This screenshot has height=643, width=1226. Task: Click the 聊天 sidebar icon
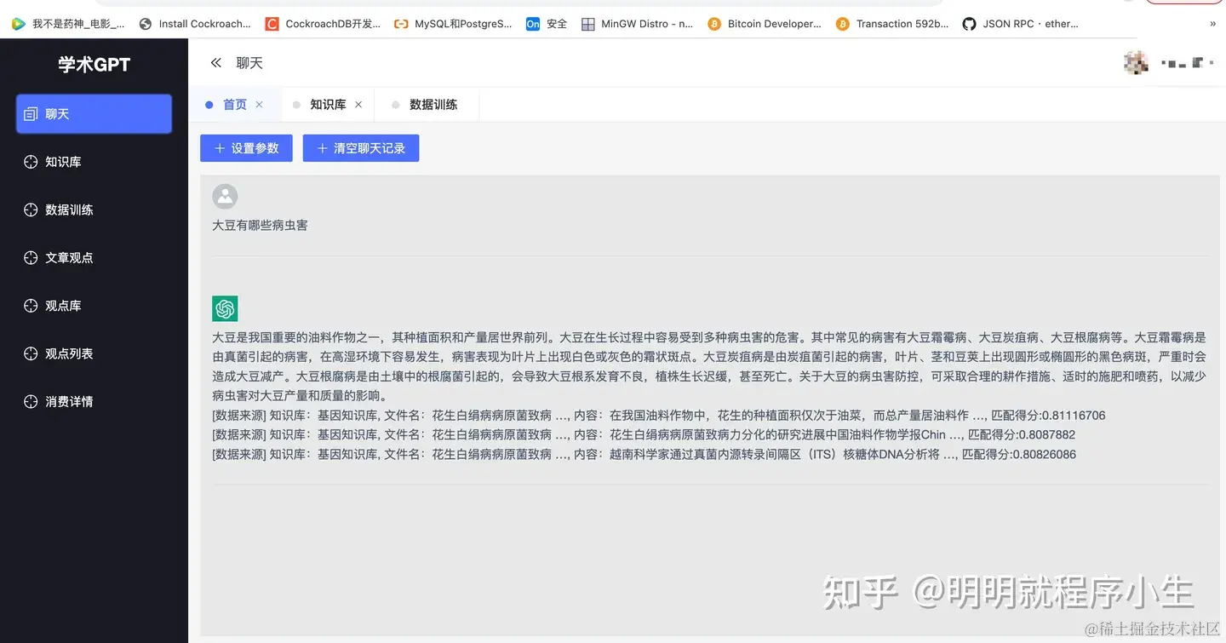[31, 114]
